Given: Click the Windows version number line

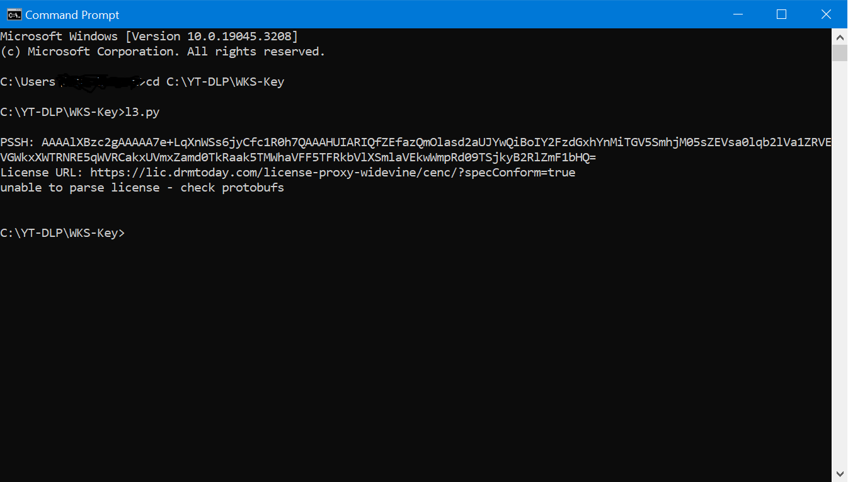Looking at the screenshot, I should (149, 37).
